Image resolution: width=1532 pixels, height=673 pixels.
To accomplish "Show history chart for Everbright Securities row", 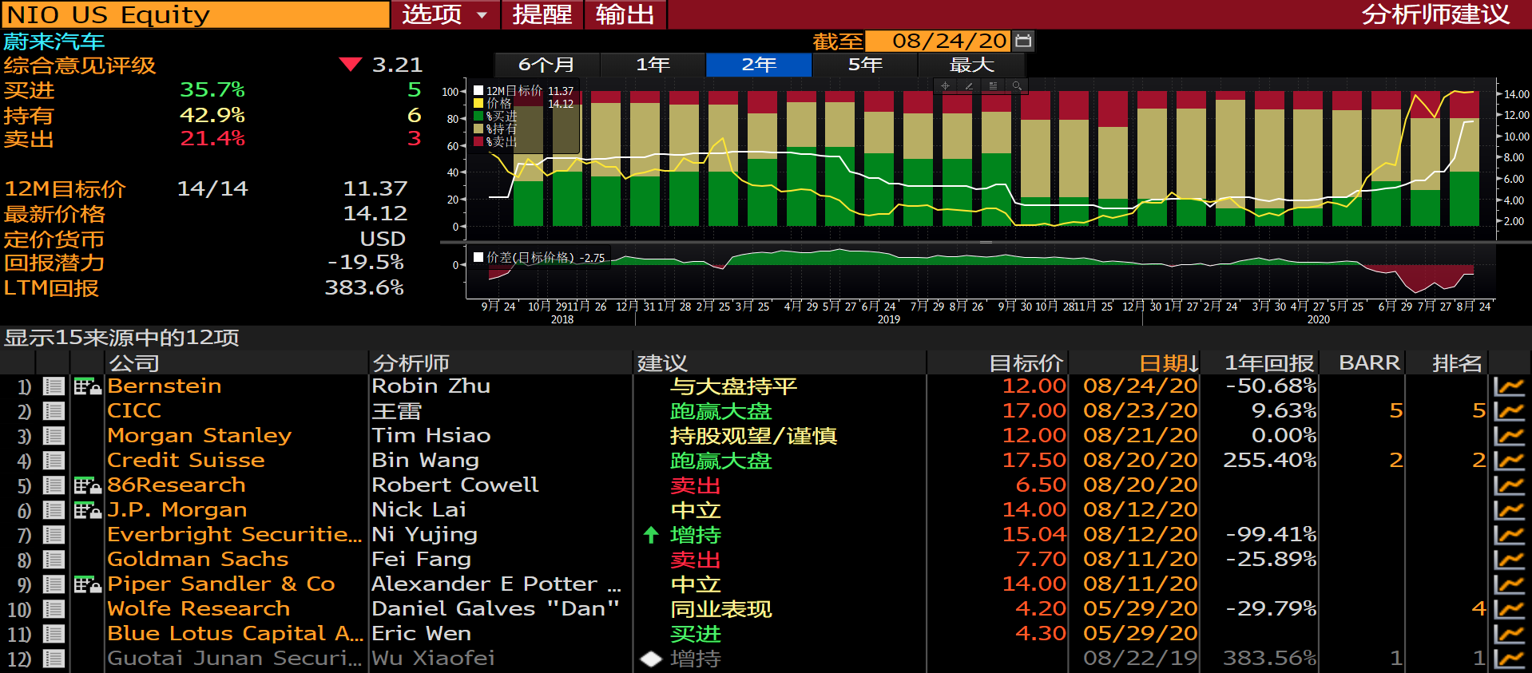I will coord(1509,536).
